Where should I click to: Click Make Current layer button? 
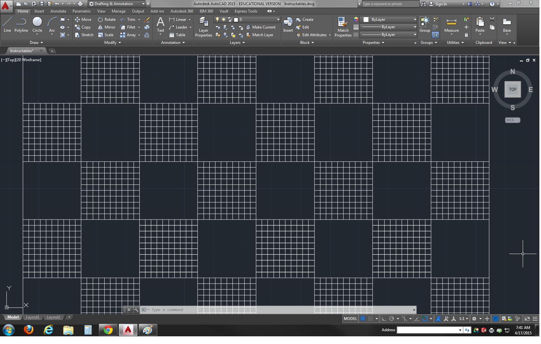coord(261,27)
